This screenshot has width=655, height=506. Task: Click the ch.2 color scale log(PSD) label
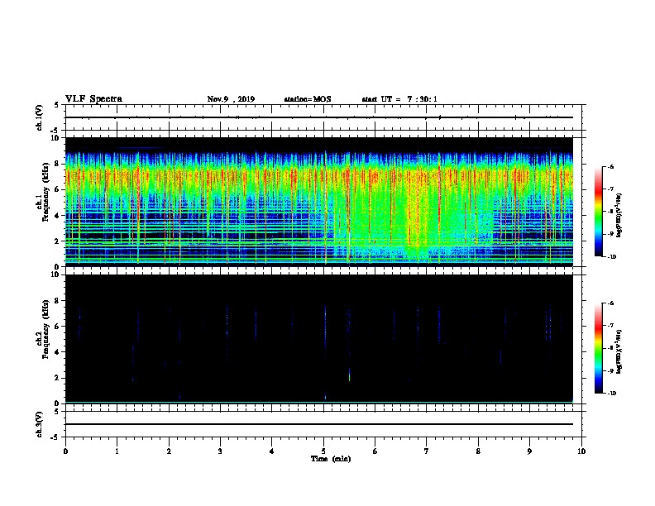point(619,352)
